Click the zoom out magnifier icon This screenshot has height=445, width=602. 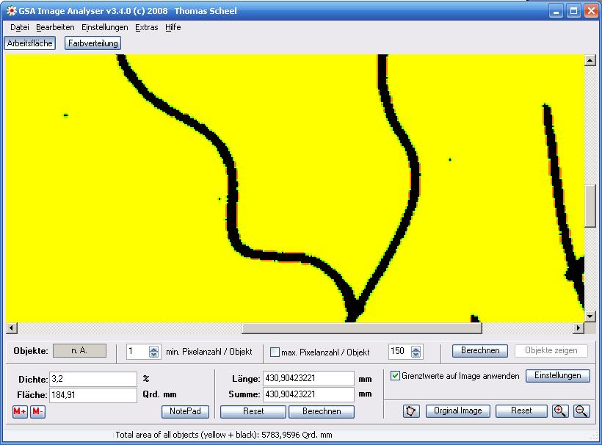(581, 411)
